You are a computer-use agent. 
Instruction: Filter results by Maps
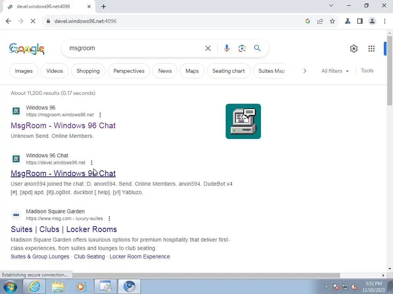click(192, 71)
